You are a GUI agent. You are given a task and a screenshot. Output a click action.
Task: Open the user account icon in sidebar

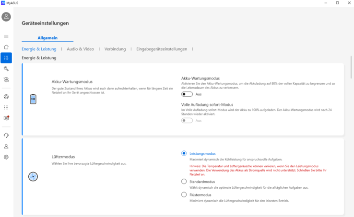(6, 147)
